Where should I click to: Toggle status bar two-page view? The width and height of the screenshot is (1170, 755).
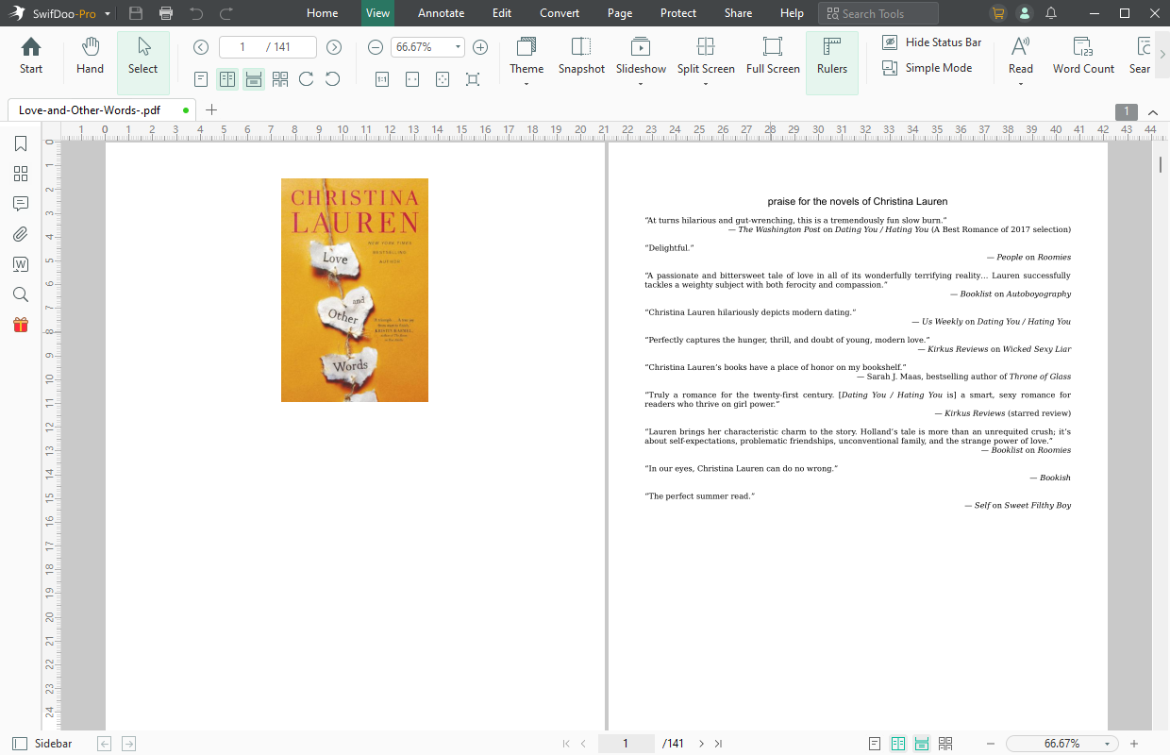898,744
